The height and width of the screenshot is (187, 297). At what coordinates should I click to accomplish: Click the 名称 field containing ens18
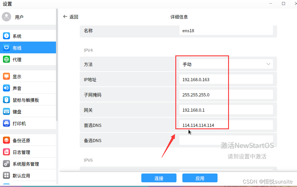click(x=226, y=30)
